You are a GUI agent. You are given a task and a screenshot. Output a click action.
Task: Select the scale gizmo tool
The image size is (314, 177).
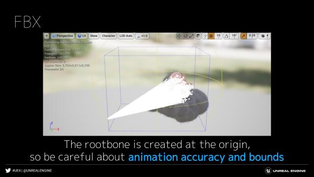pyautogui.click(x=191, y=36)
